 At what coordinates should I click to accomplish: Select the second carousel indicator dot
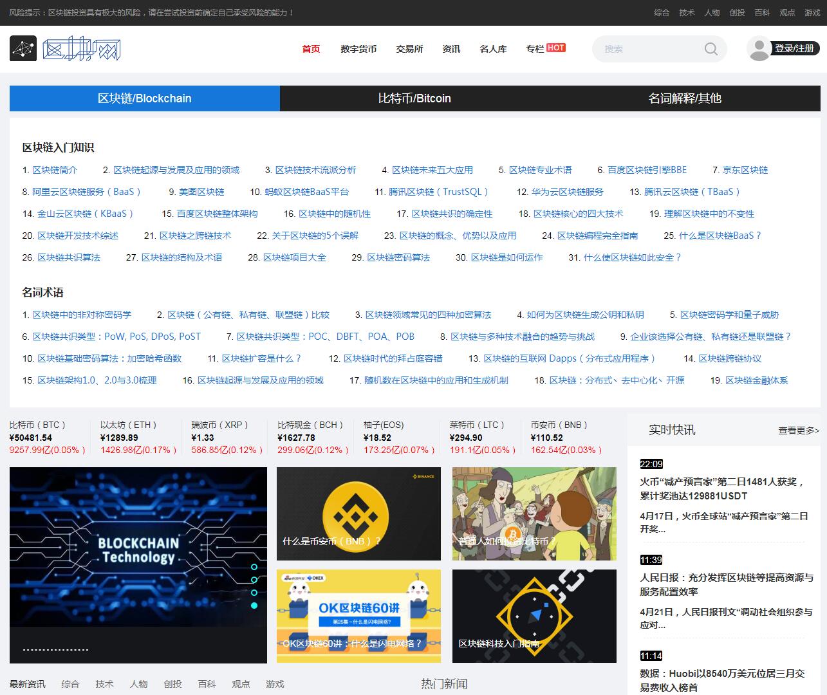(x=254, y=580)
